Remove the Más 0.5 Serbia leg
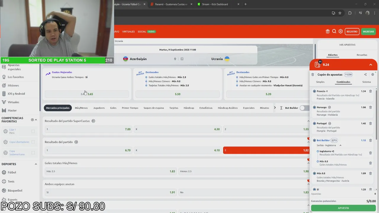This screenshot has width=379, height=213. click(370, 163)
